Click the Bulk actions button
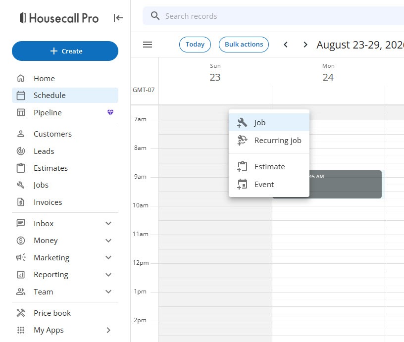 tap(244, 45)
